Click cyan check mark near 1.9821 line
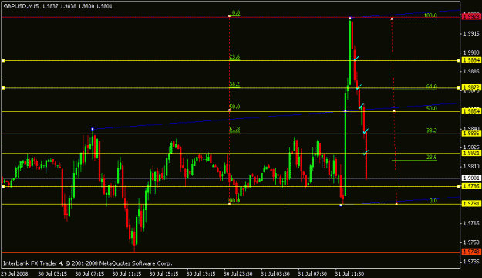 click(x=366, y=152)
